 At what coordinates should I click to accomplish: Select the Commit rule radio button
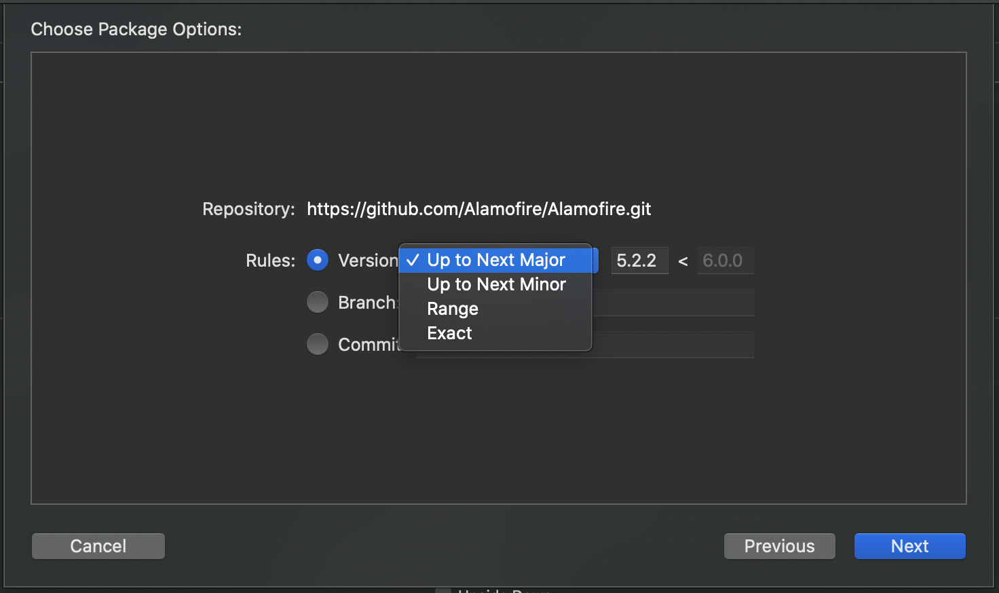click(x=318, y=345)
